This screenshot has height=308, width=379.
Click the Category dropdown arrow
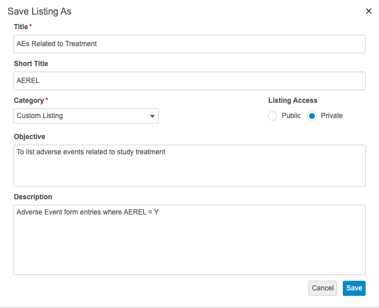coord(152,116)
